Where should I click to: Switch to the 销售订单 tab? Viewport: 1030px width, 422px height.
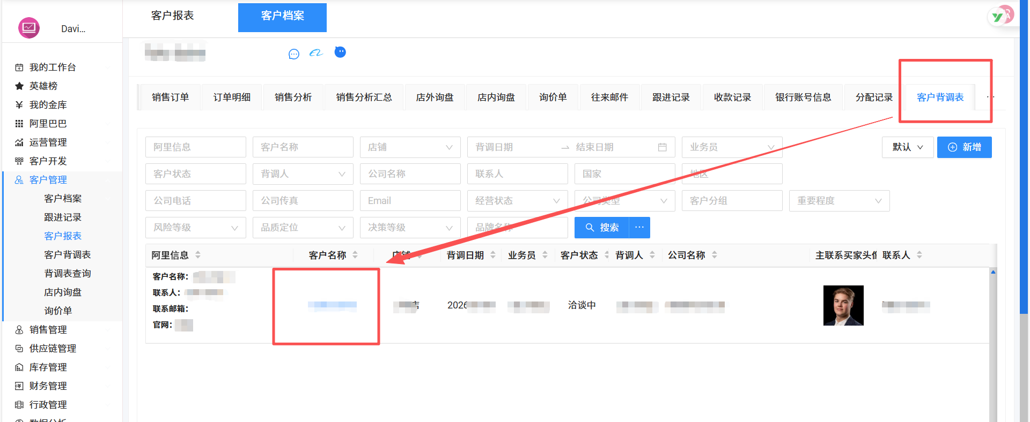(170, 97)
